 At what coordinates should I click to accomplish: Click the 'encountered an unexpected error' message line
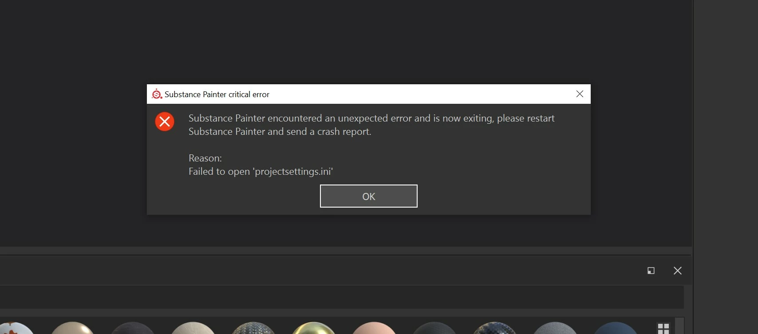point(371,118)
